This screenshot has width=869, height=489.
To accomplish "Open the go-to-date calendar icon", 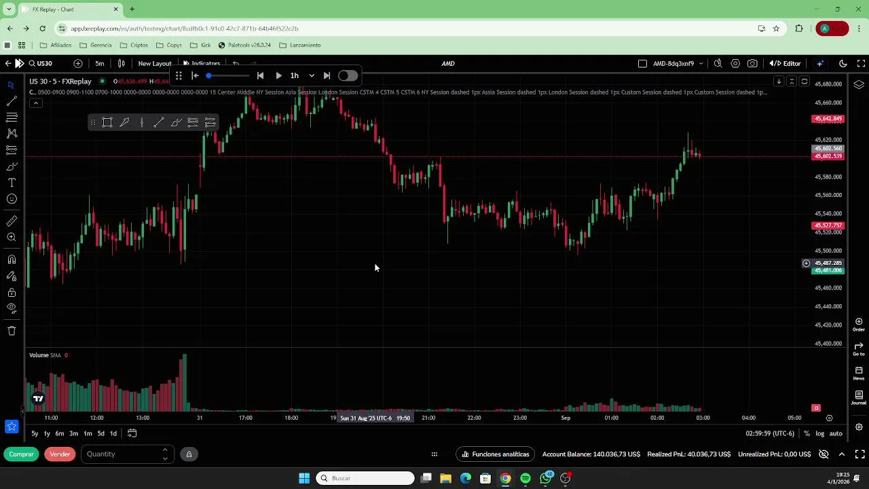I will (x=132, y=433).
